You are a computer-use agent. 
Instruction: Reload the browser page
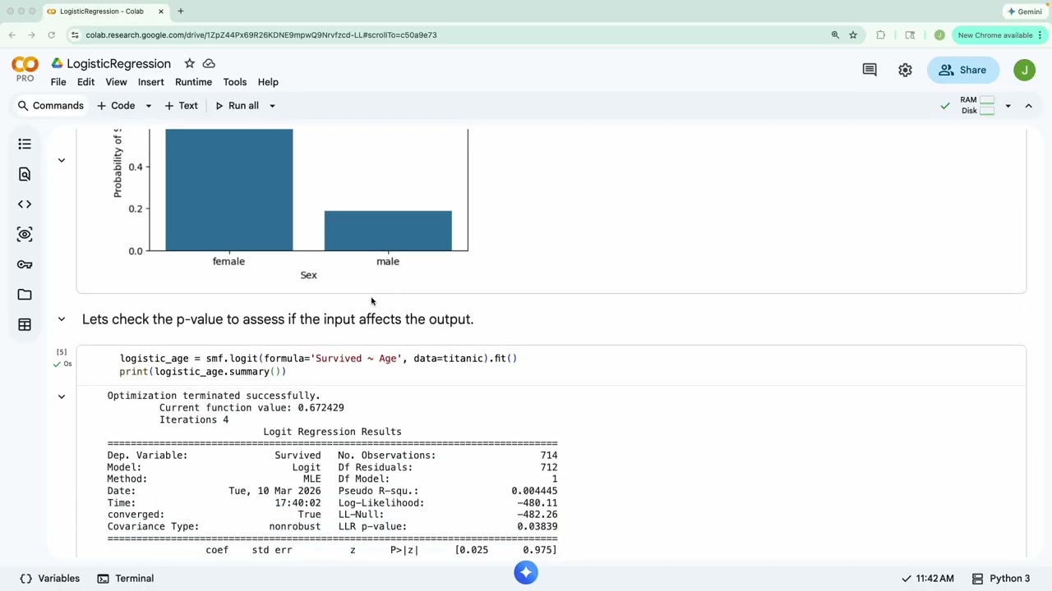(51, 35)
